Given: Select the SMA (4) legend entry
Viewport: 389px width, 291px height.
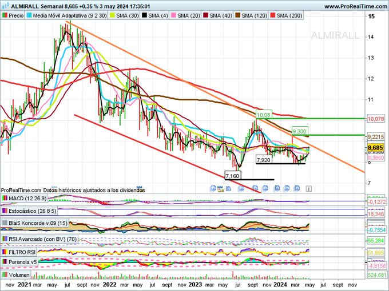Looking at the screenshot, I should tap(155, 15).
